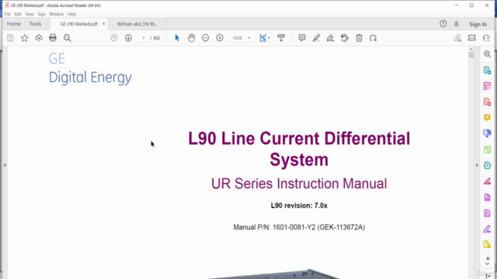This screenshot has width=497, height=279.
Task: Send file by email envelope icon
Action: [x=471, y=38]
